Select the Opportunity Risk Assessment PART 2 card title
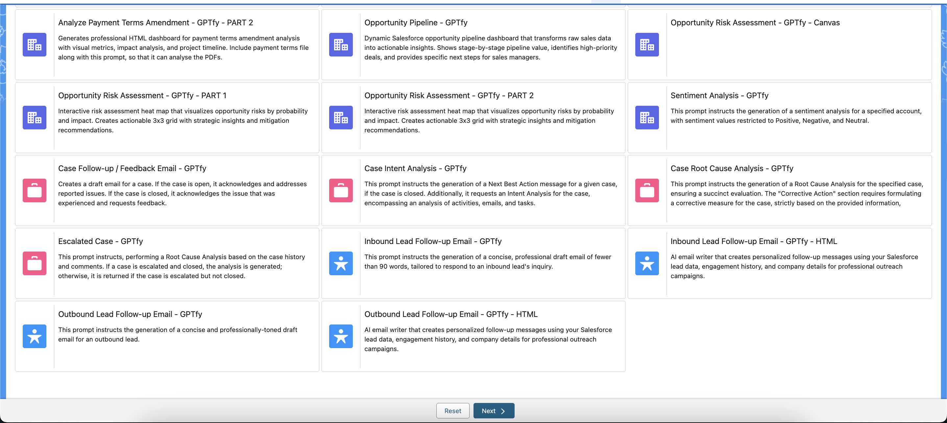 449,96
